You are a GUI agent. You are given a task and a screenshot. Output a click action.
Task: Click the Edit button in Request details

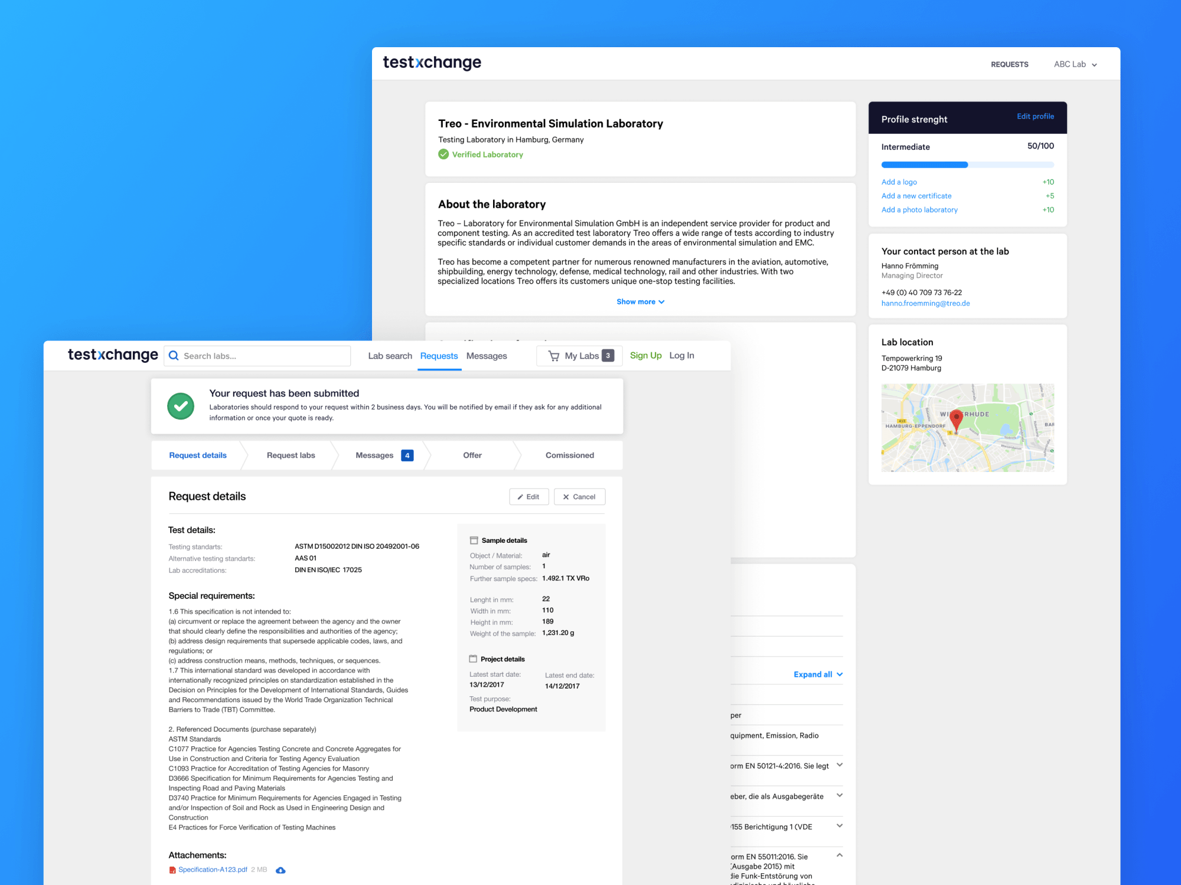[529, 497]
